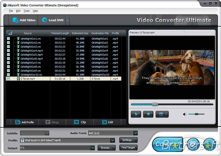Open the Output path dropdown arrow
This screenshot has width=221, height=156.
pyautogui.click(x=93, y=148)
